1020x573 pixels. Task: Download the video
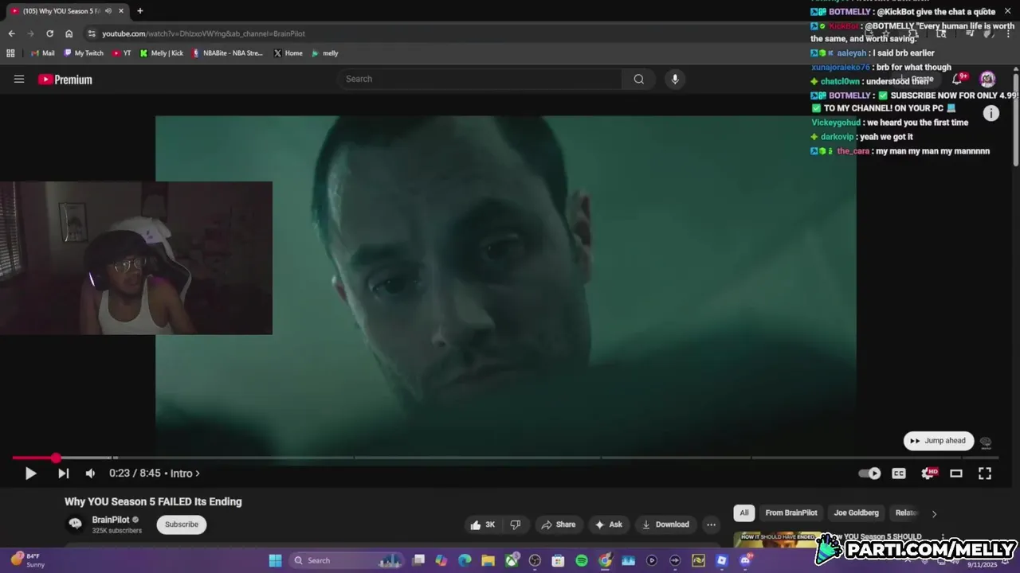665,524
